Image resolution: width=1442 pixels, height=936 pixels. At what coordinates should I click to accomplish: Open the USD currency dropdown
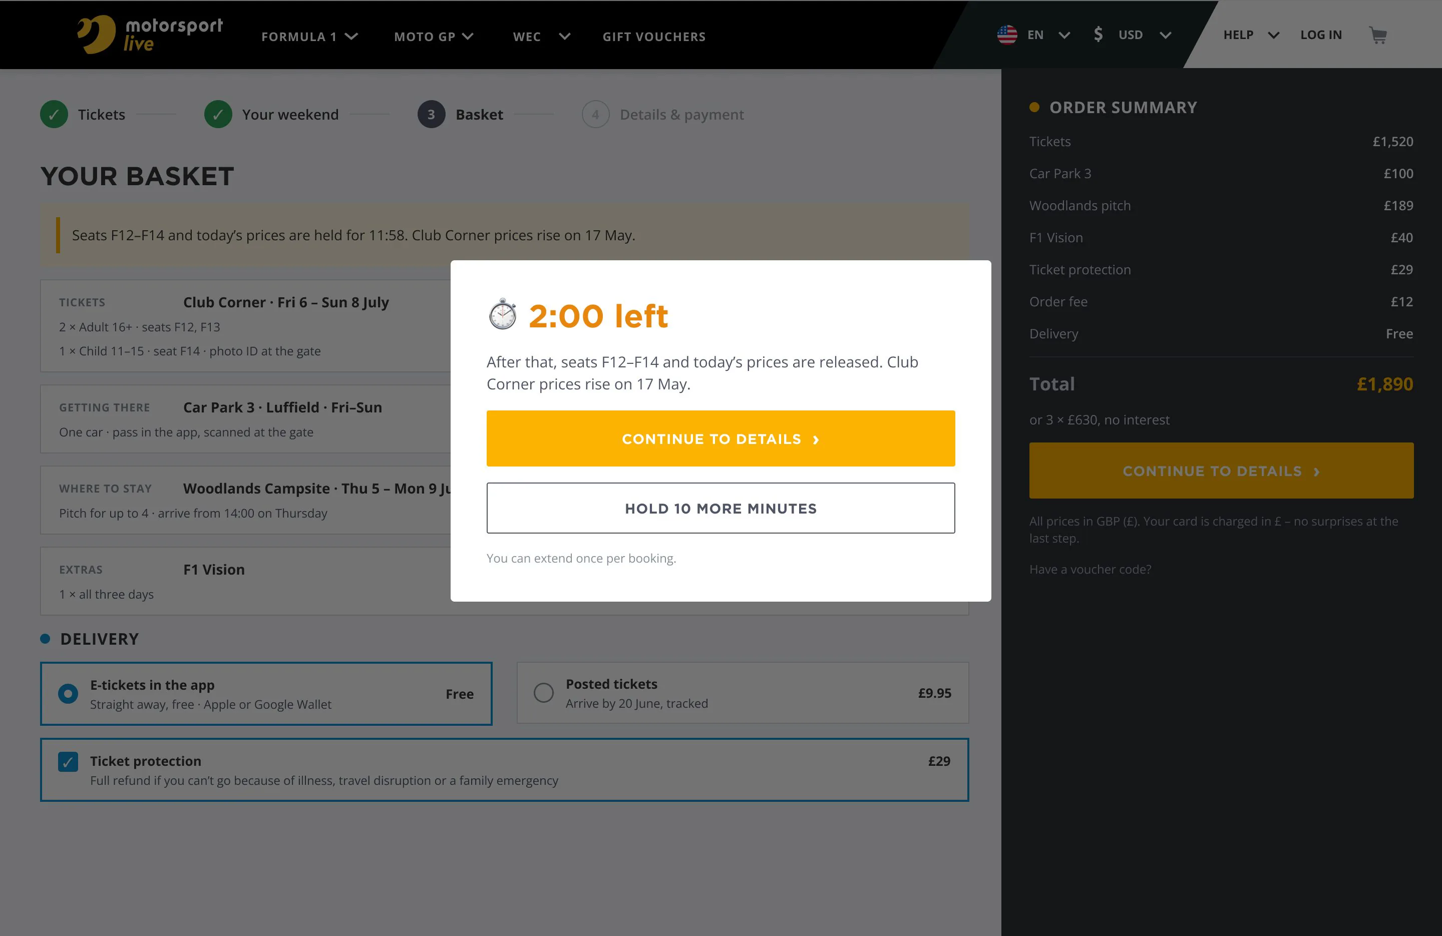pyautogui.click(x=1145, y=35)
